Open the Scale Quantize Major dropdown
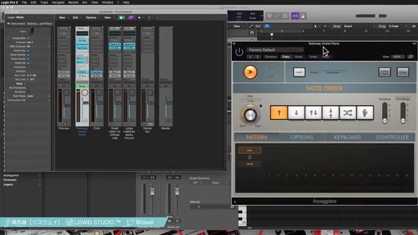This screenshot has width=418, height=235. (x=220, y=183)
